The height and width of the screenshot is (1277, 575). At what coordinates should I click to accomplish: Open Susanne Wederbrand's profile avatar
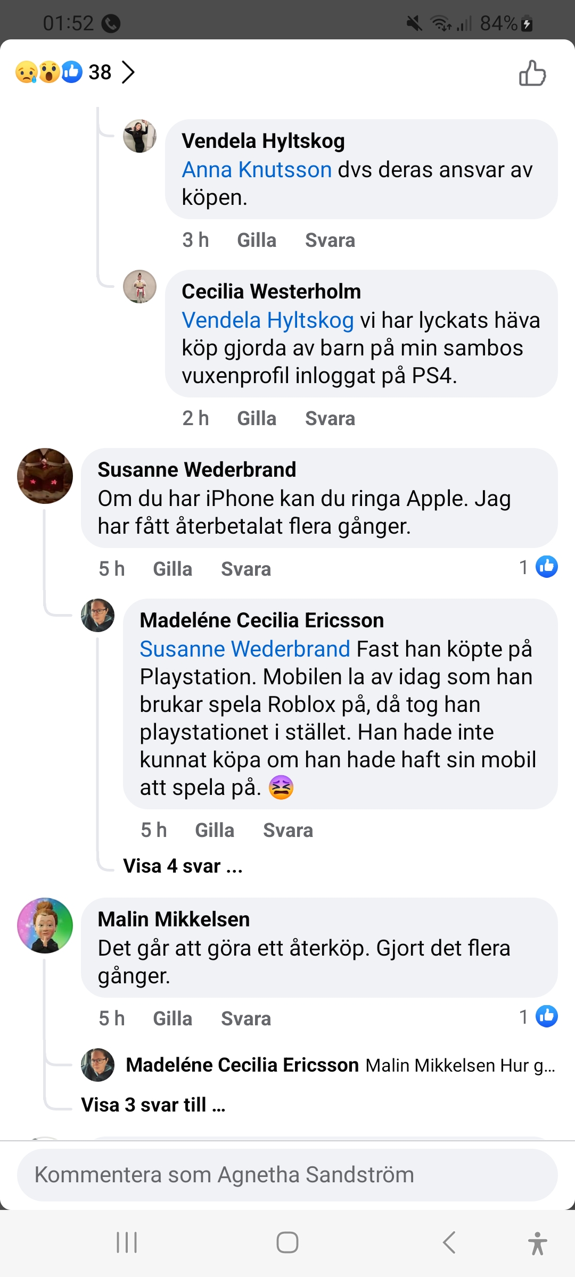click(45, 476)
